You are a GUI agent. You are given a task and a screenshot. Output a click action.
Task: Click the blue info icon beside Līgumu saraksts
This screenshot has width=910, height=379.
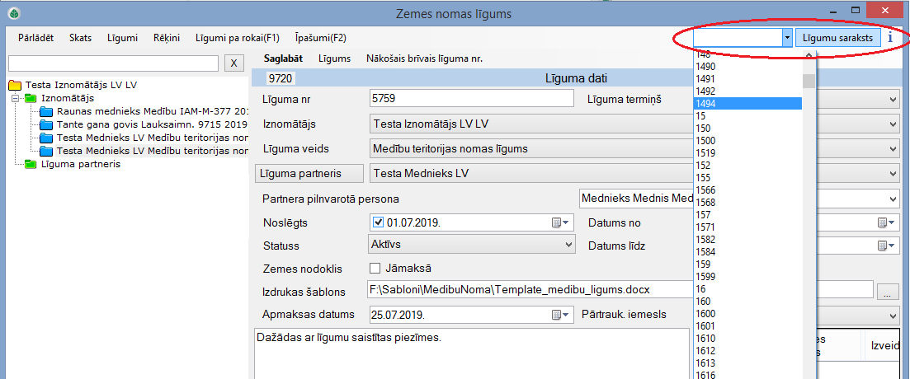[890, 38]
